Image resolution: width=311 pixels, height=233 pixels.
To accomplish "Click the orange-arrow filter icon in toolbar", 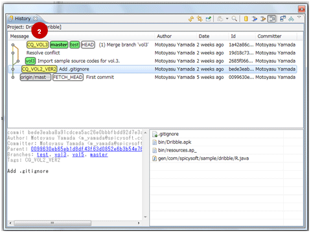I will pos(263,19).
